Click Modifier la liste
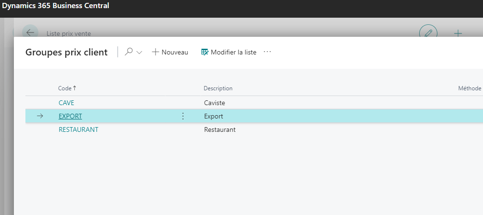This screenshot has width=483, height=215. point(229,52)
